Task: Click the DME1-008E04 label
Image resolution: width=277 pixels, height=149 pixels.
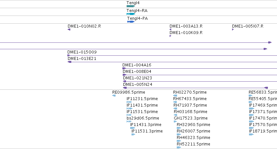Action: coord(137,72)
